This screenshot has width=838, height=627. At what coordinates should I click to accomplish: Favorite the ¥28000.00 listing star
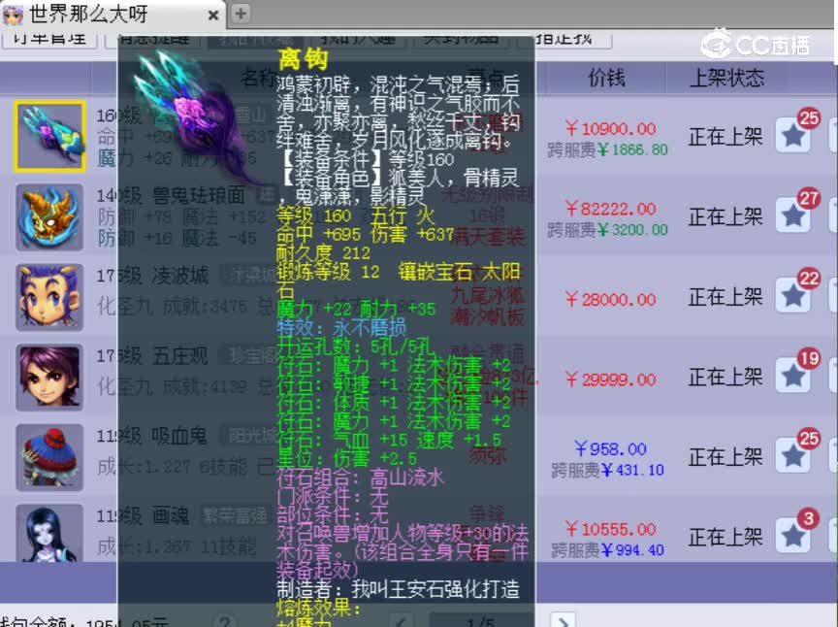[793, 296]
